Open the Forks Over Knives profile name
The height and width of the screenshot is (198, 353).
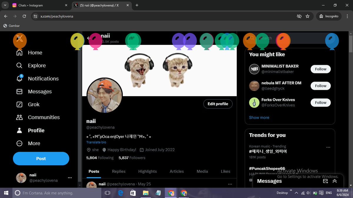[278, 100]
